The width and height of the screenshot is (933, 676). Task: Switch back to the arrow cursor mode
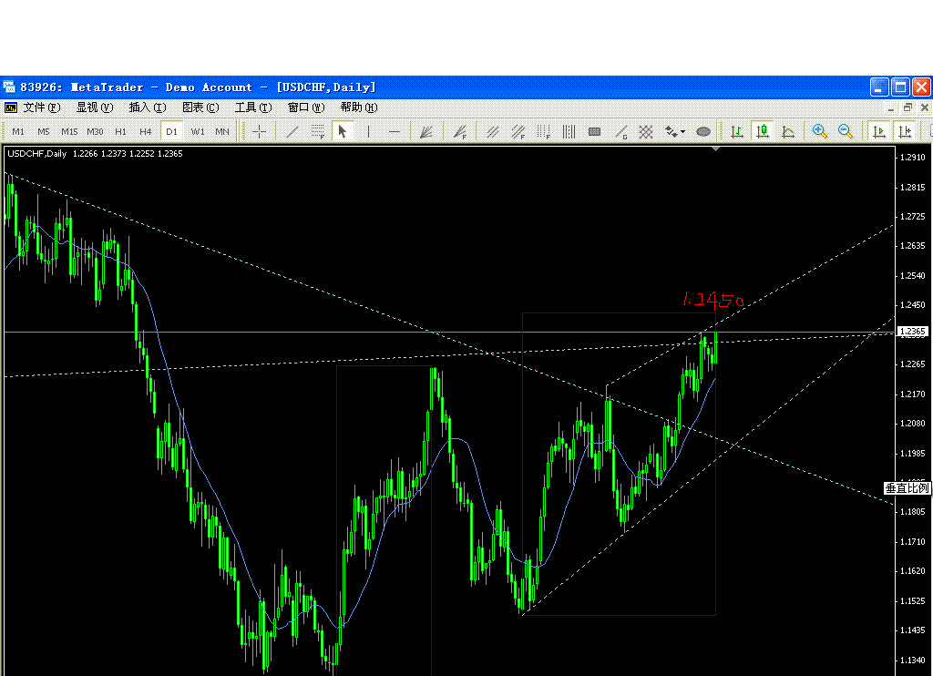coord(342,131)
